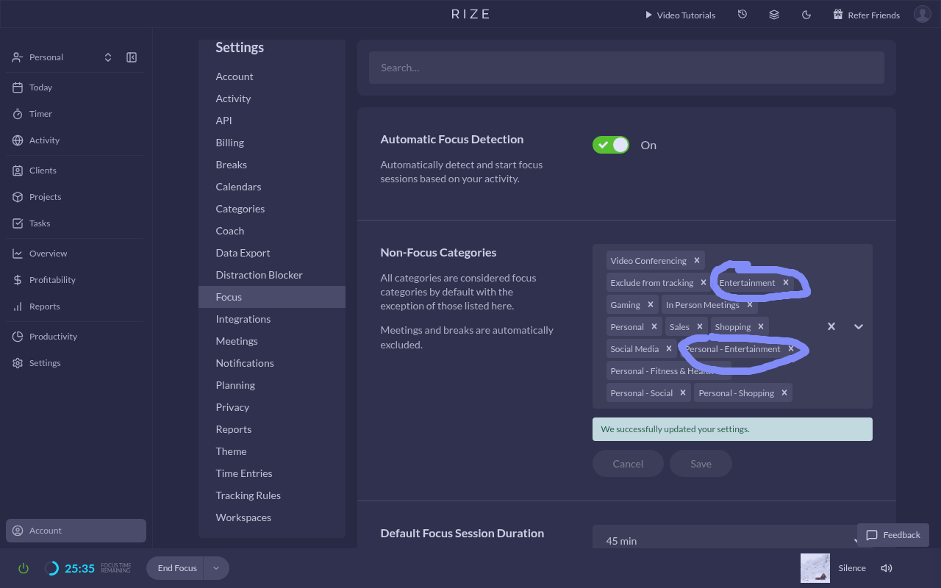Expand the non-focus categories dropdown
This screenshot has width=941, height=588.
[x=858, y=326]
